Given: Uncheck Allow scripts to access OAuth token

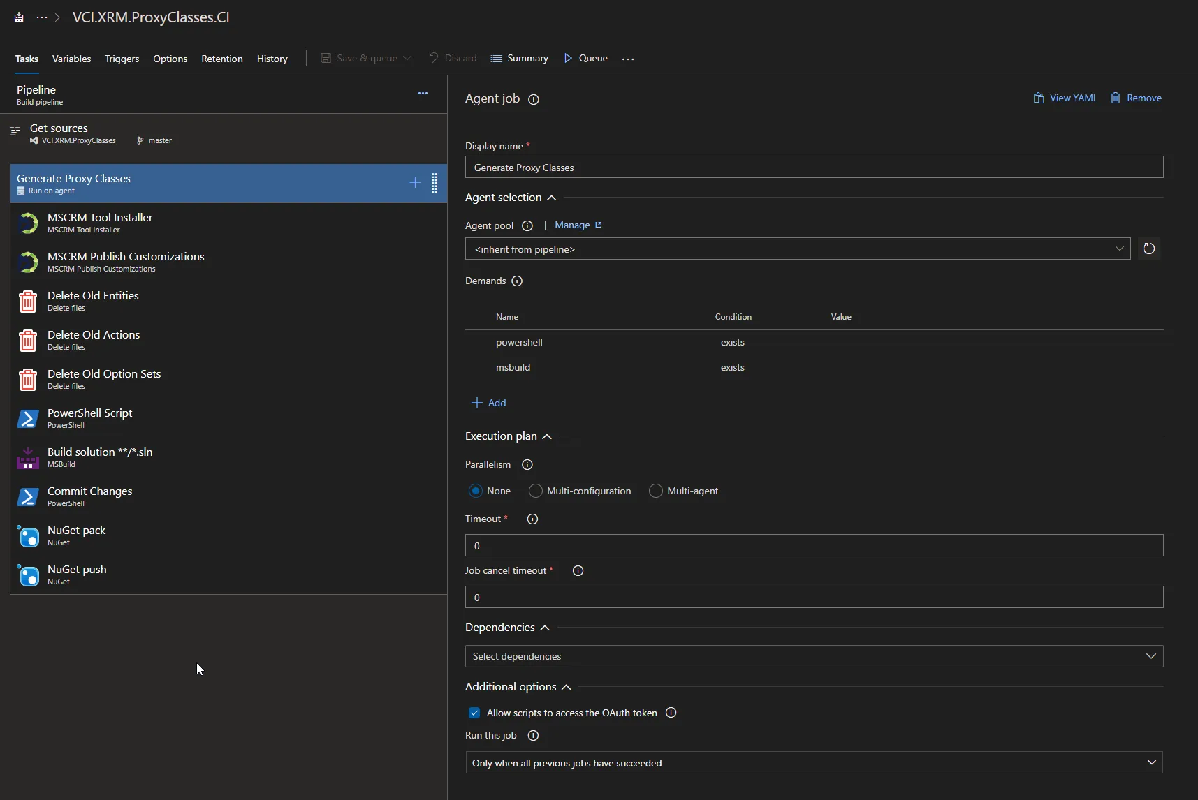Looking at the screenshot, I should pyautogui.click(x=474, y=713).
